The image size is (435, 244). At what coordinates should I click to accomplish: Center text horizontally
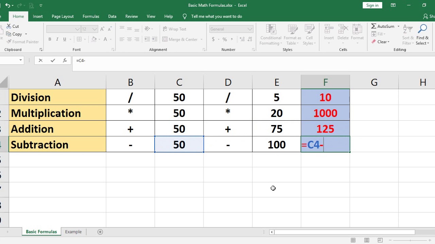pos(129,39)
